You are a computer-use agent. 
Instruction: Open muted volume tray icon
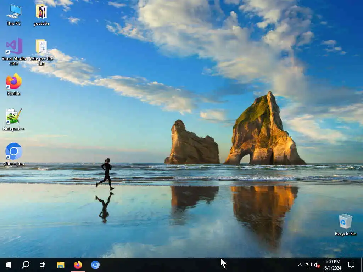[x=317, y=265]
